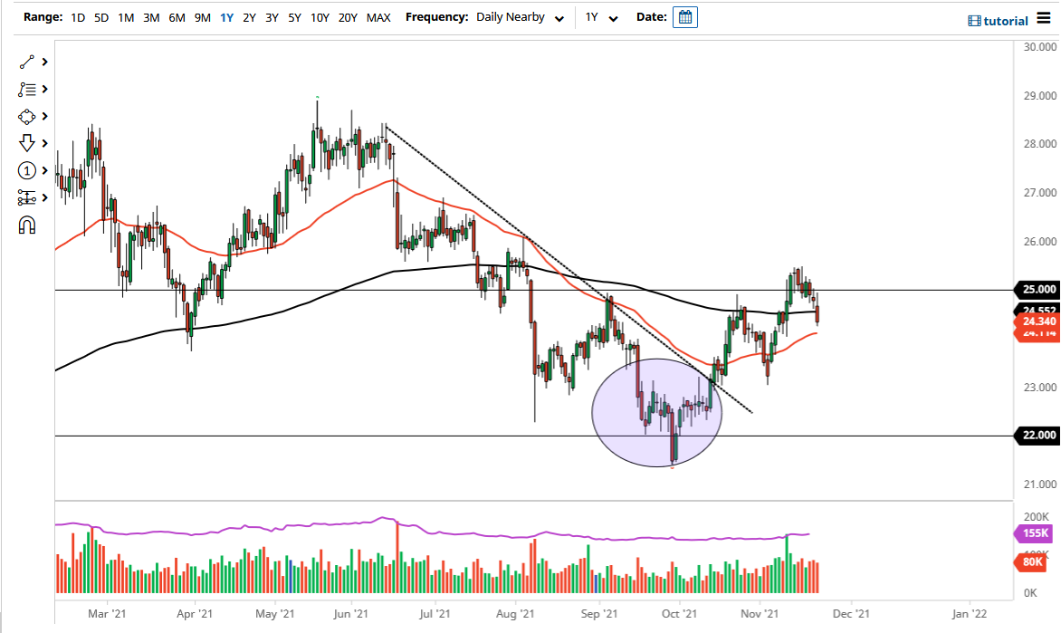Click the 27.000 price axis value
Image resolution: width=1061 pixels, height=633 pixels.
(x=1040, y=192)
